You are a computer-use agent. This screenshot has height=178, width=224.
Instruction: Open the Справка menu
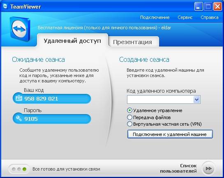(210, 17)
